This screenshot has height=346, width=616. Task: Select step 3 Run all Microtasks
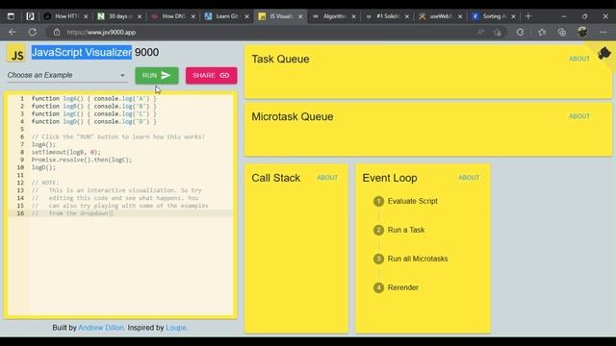coord(411,259)
